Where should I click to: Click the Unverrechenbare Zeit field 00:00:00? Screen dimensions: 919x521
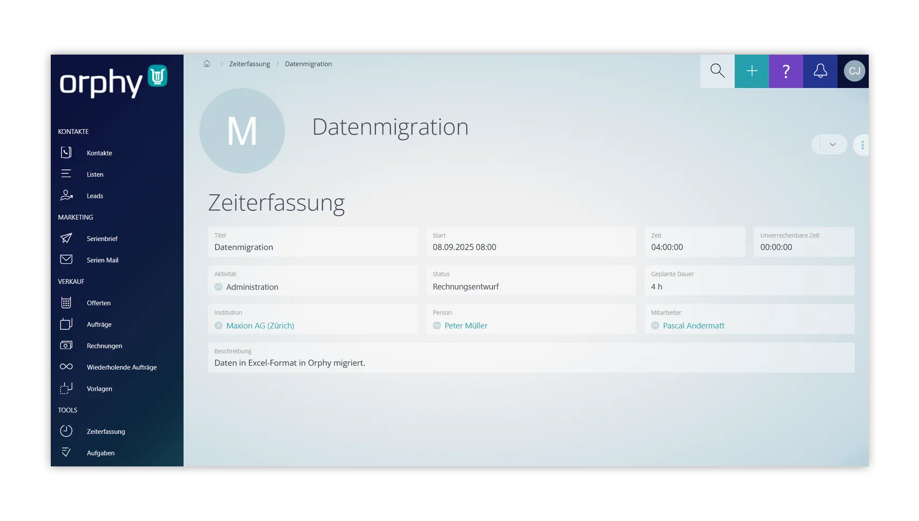click(804, 242)
